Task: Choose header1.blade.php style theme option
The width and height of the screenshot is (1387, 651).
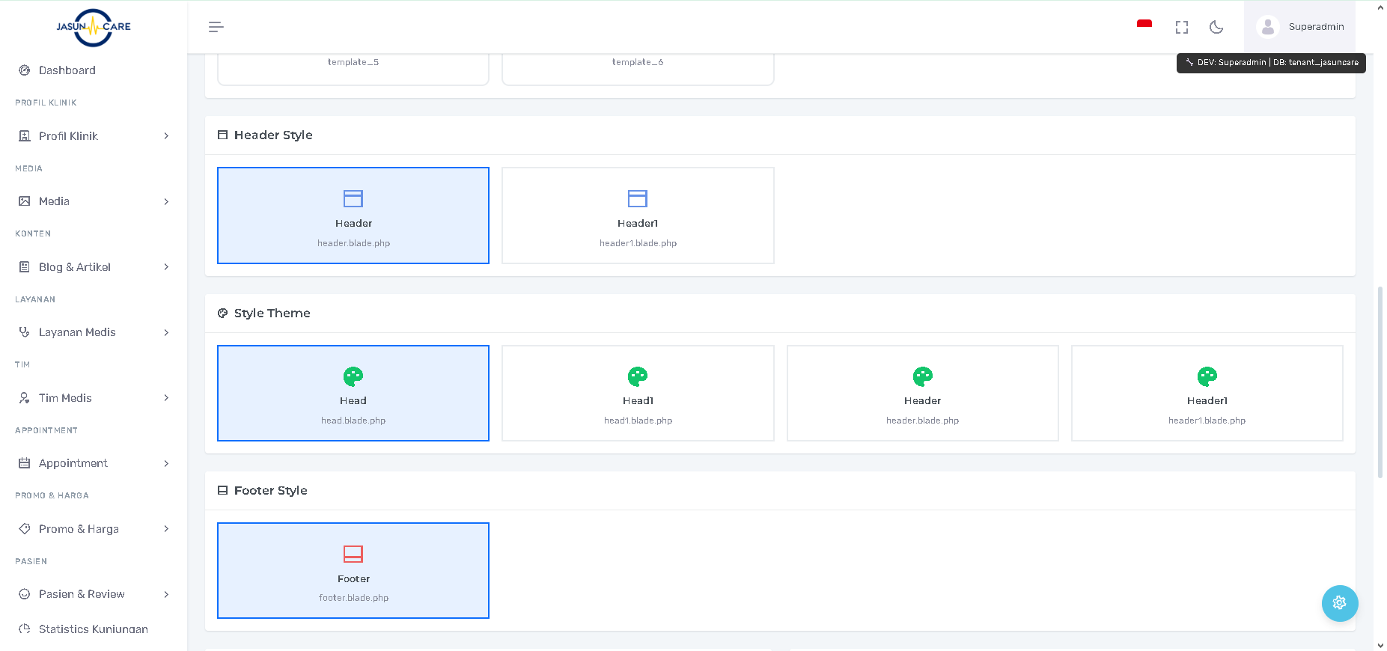Action: point(1207,394)
